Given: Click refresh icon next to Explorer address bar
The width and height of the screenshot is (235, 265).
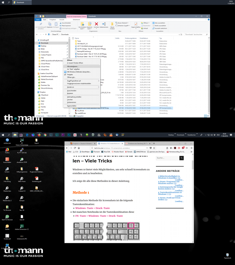Looking at the screenshot, I should coord(181,35).
